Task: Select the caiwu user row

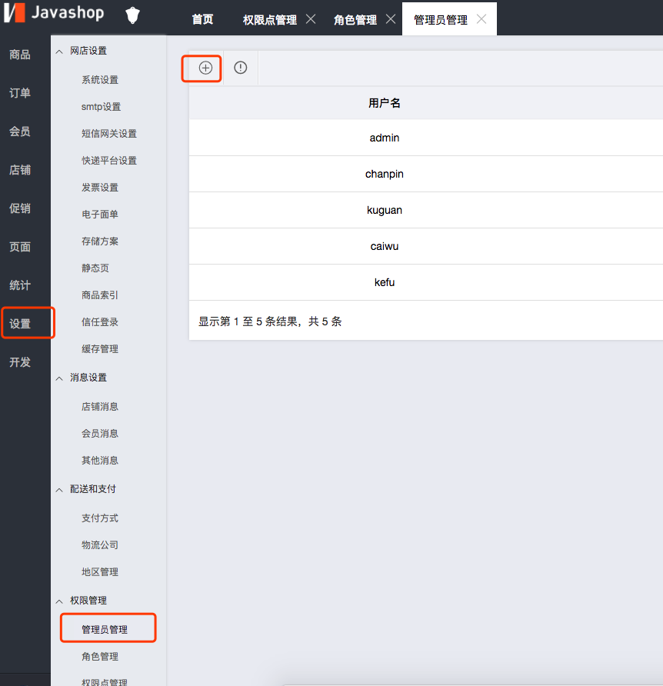Action: click(x=426, y=246)
